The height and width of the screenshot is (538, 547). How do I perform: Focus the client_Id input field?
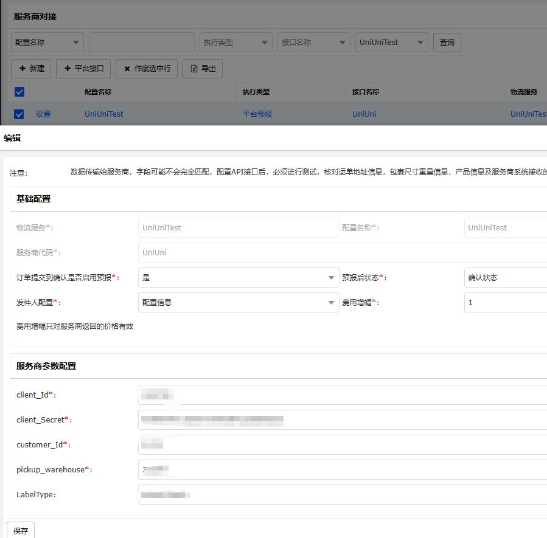point(341,395)
